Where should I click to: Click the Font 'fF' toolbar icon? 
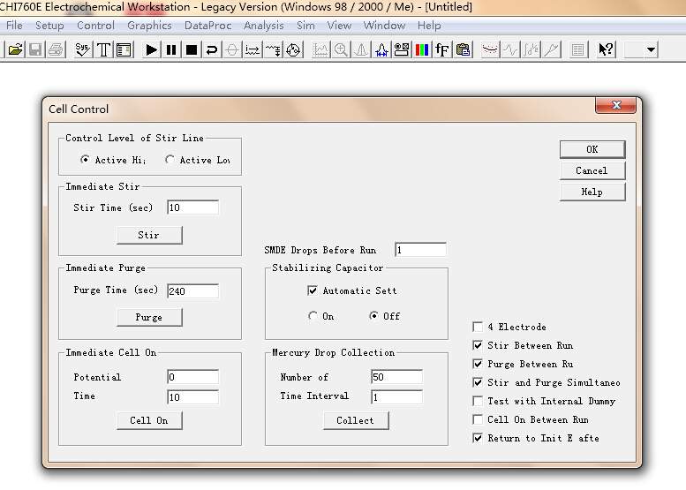[x=442, y=49]
